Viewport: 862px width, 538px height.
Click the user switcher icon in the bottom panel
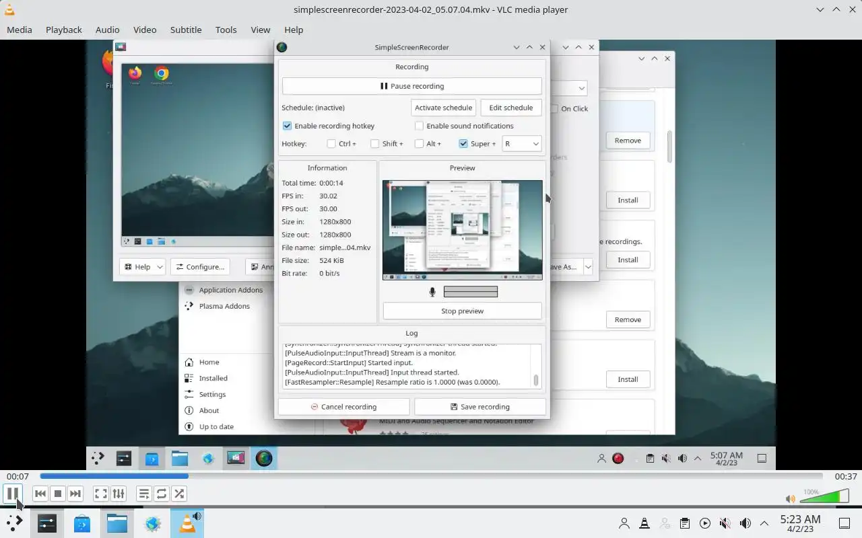pos(624,523)
